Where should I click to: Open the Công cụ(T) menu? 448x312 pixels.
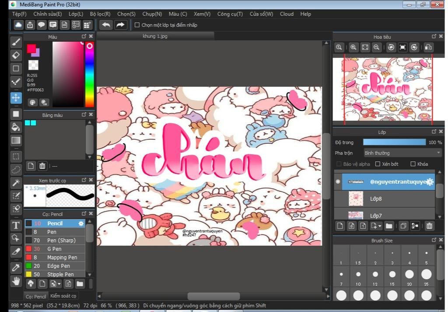coord(230,14)
